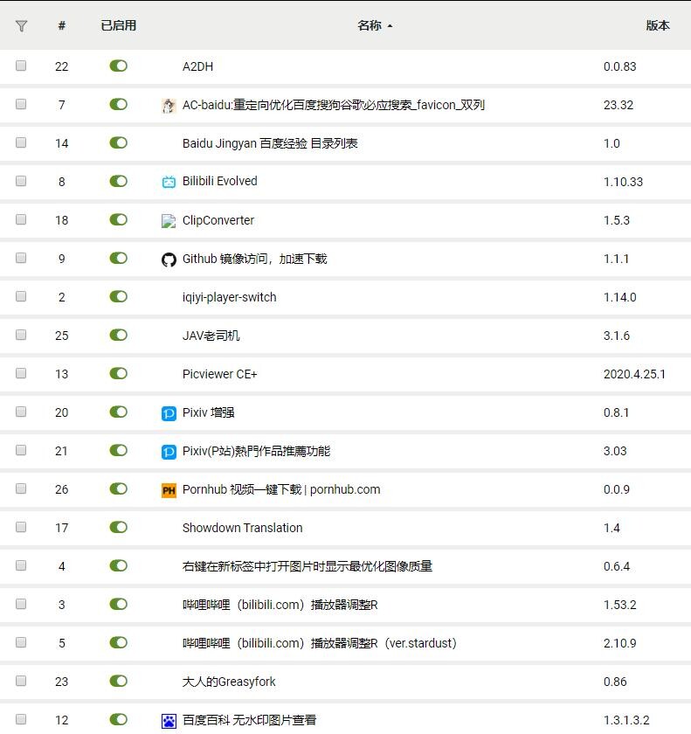The image size is (691, 734).
Task: Click the ClipConverter script icon
Action: (x=169, y=221)
